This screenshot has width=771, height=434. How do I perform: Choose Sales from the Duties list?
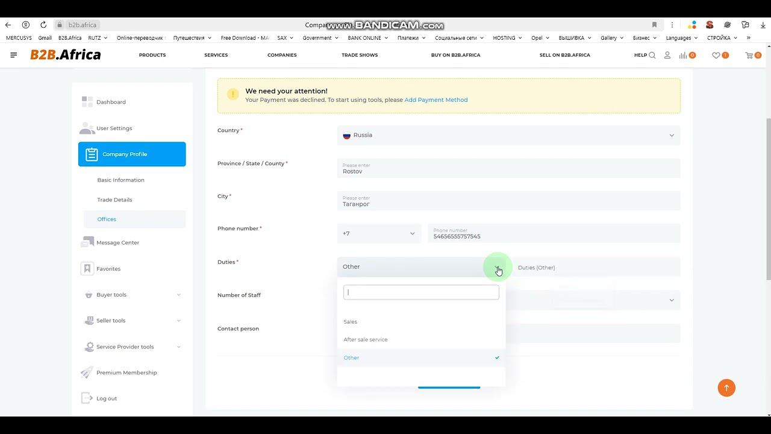click(x=421, y=322)
